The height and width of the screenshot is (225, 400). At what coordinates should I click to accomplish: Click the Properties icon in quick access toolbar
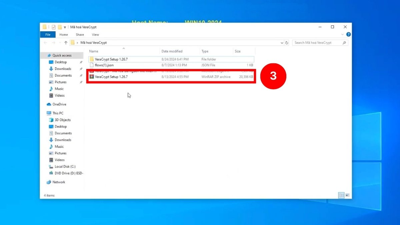pyautogui.click(x=53, y=27)
